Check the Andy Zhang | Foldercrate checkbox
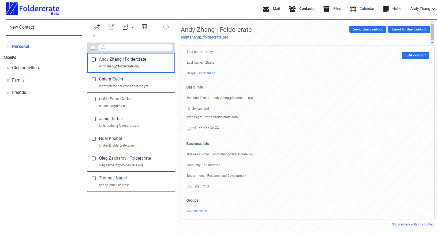Image resolution: width=437 pixels, height=234 pixels. click(x=94, y=59)
